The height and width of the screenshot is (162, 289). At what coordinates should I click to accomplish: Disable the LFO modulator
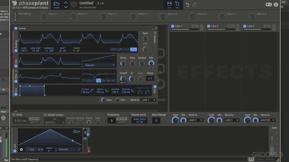pos(15,151)
